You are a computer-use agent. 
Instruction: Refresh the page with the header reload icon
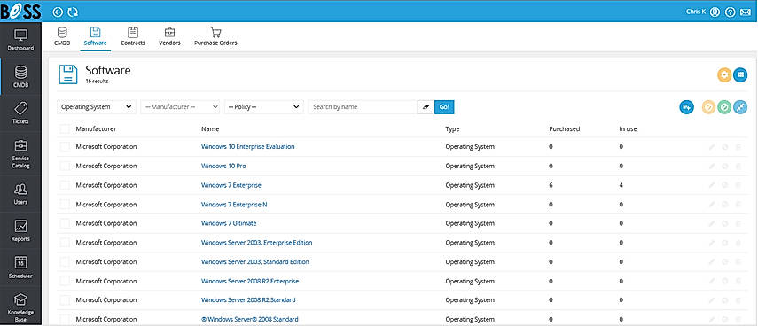click(x=73, y=12)
